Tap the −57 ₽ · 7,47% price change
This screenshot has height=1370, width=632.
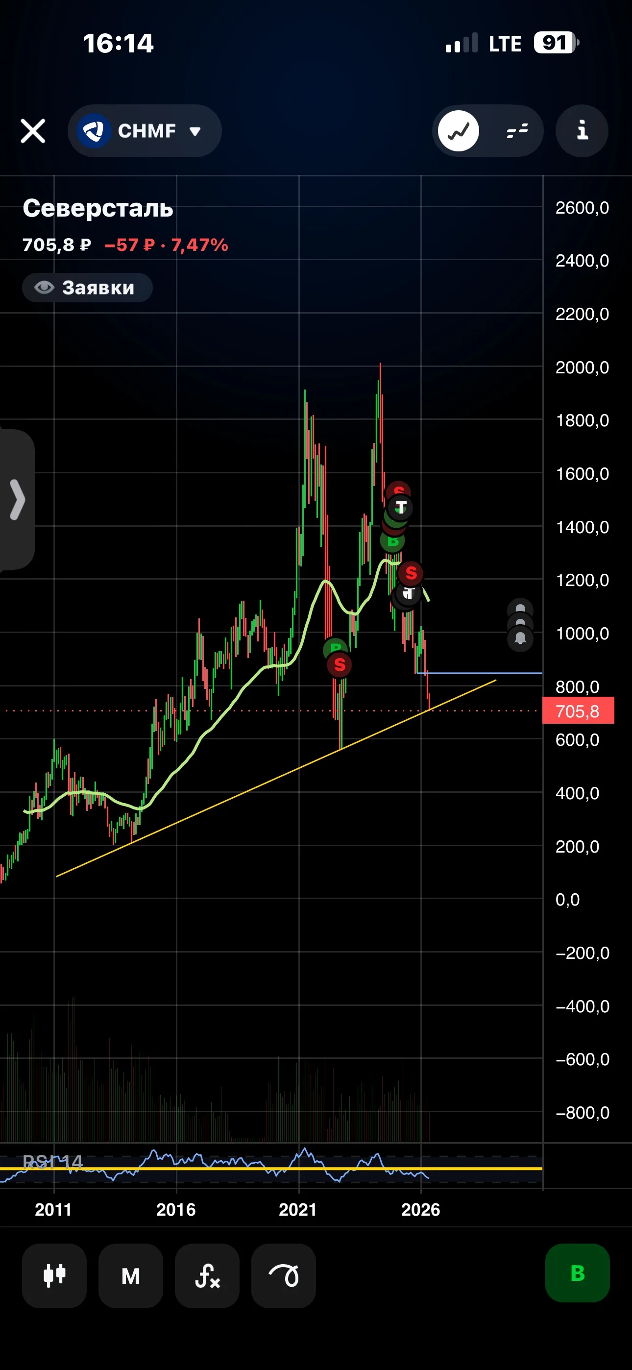pyautogui.click(x=167, y=245)
